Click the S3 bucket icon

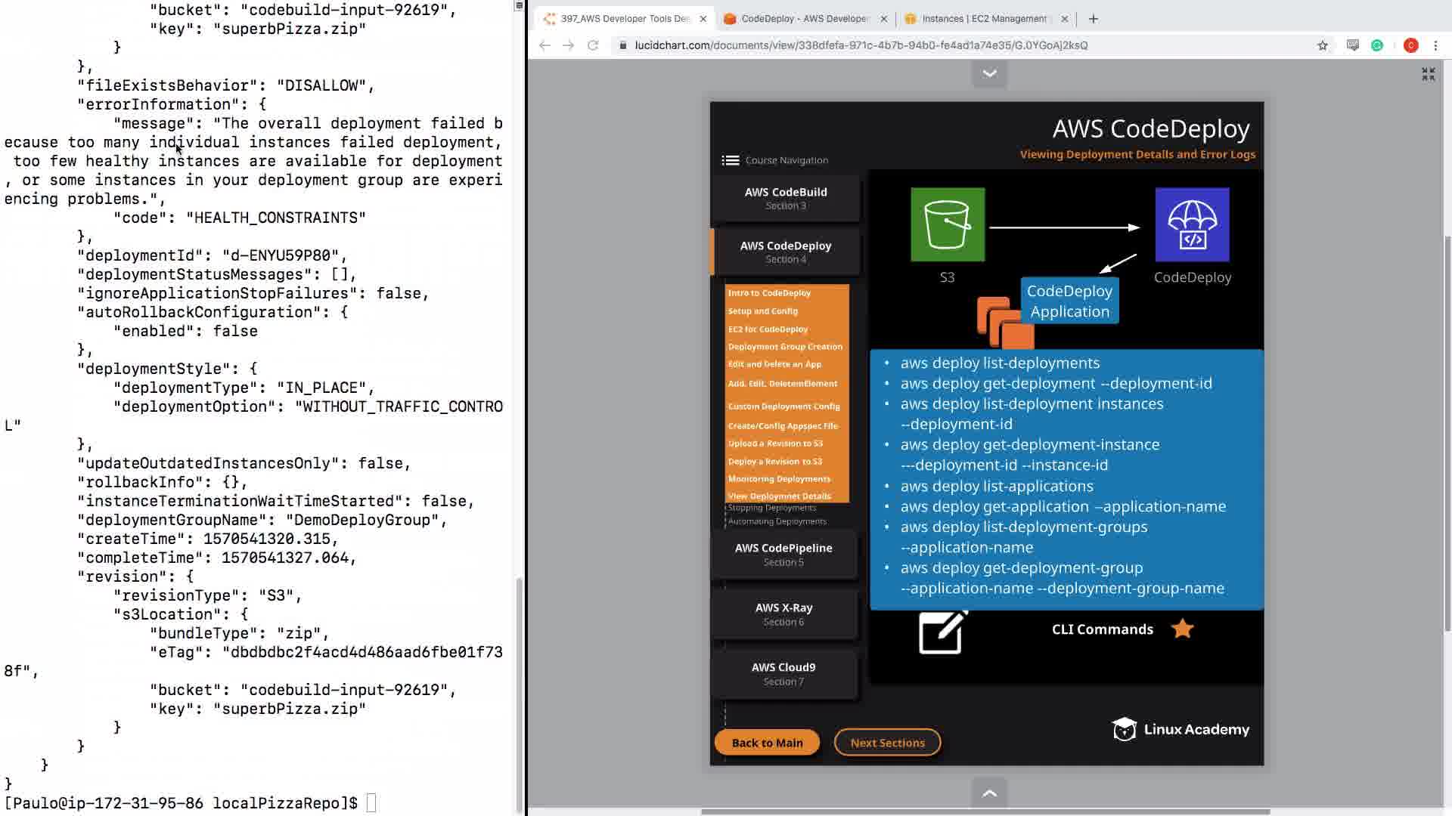[947, 224]
